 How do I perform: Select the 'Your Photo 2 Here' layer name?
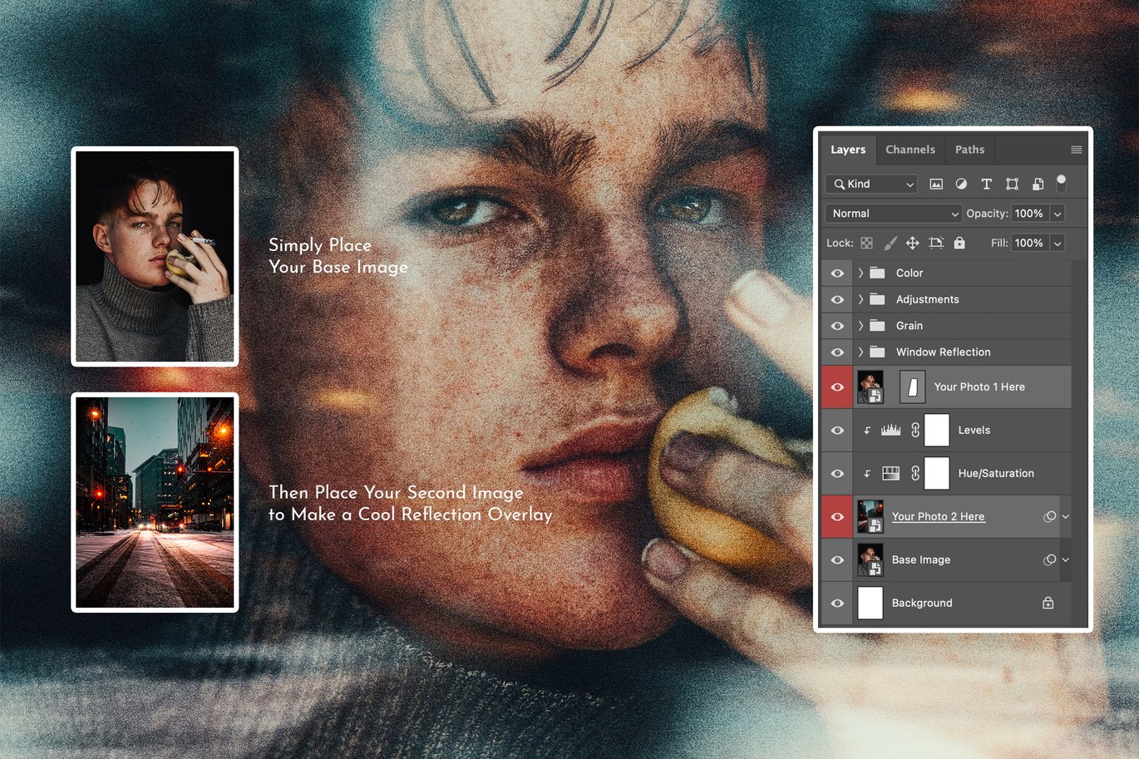938,516
